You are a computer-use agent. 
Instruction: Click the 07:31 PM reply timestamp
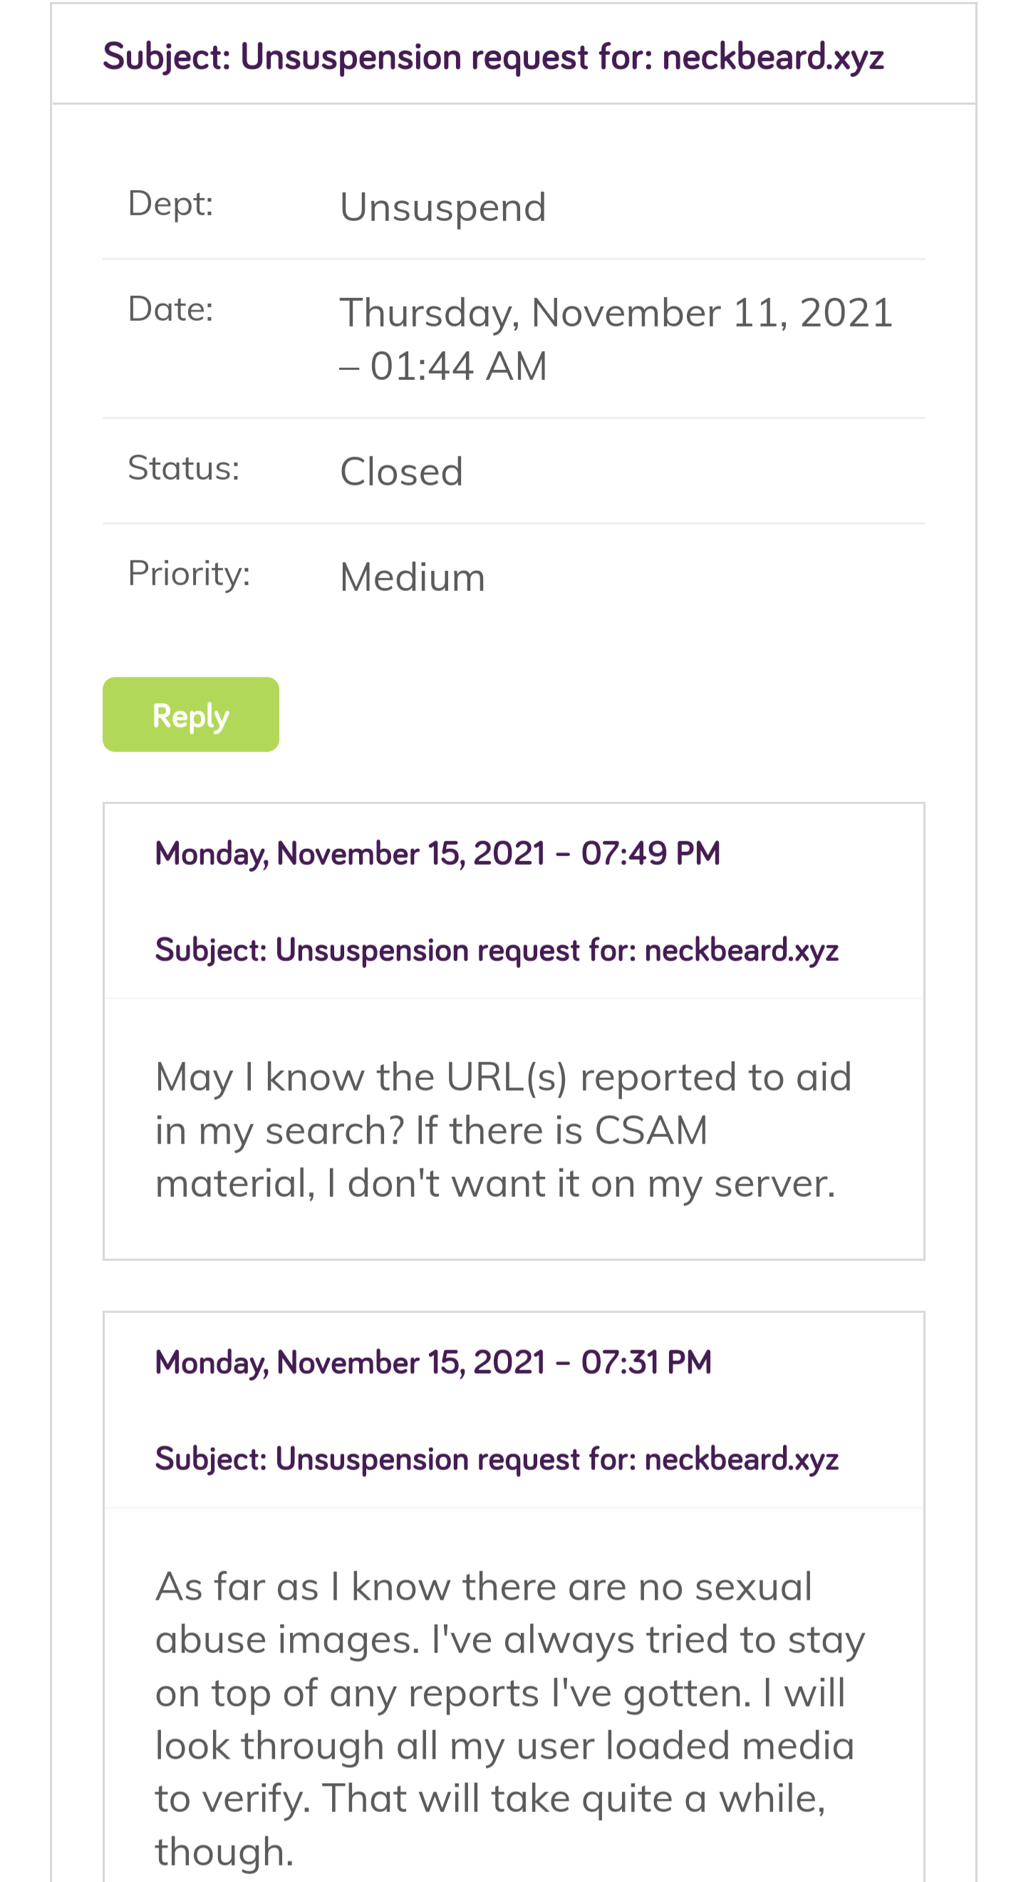[433, 1362]
